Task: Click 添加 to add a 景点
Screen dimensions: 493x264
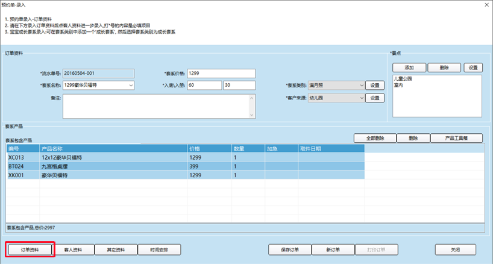Action: point(409,68)
